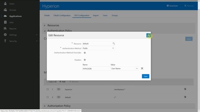Deactivate the Hyperion application

tap(172, 6)
